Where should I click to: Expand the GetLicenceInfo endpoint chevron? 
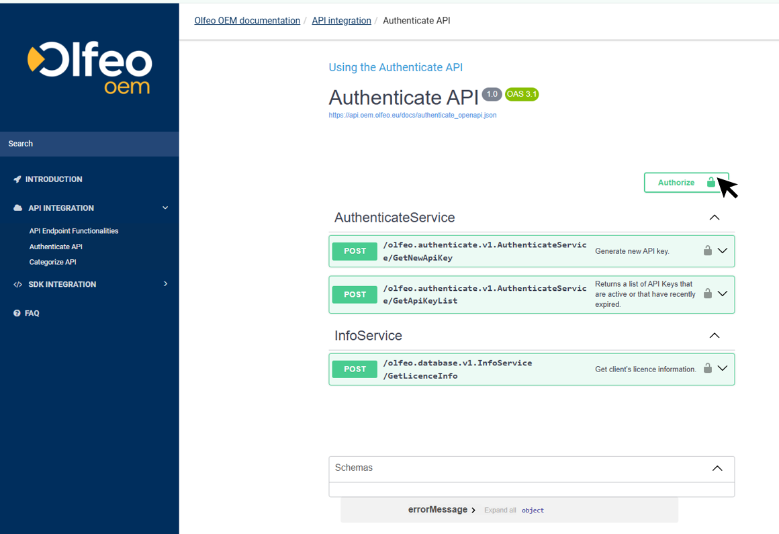[723, 368]
